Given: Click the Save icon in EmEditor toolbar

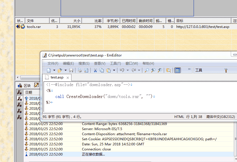Looking at the screenshot, I should coord(71,71).
